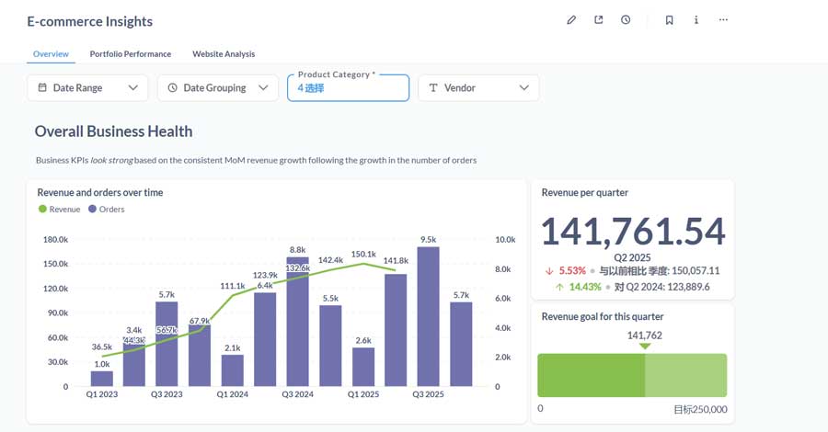Click Revenue and orders over time title
828x432 pixels.
point(100,193)
